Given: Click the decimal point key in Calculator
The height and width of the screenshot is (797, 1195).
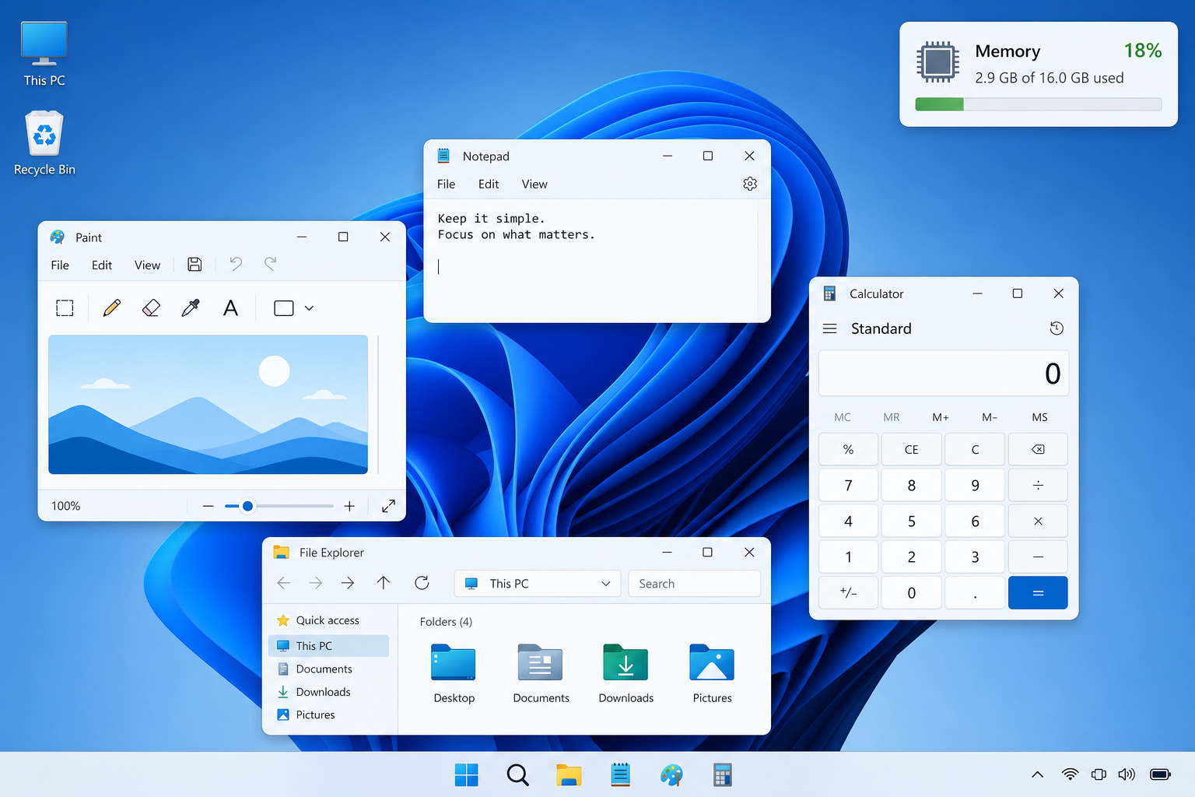Looking at the screenshot, I should (x=975, y=593).
